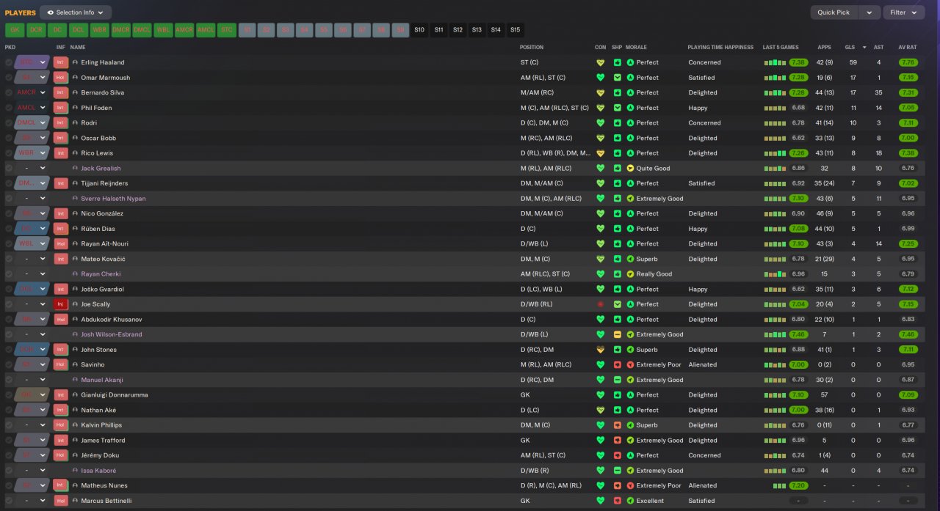The width and height of the screenshot is (940, 511).
Task: Click Jack Grealish's yellow morale icon
Action: coord(630,168)
